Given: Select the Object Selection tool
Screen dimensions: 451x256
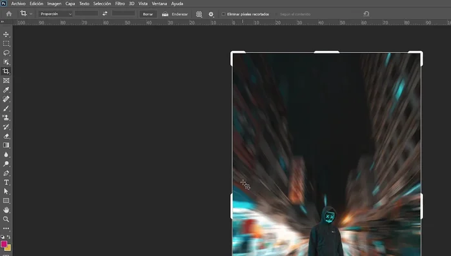Looking at the screenshot, I should point(6,62).
